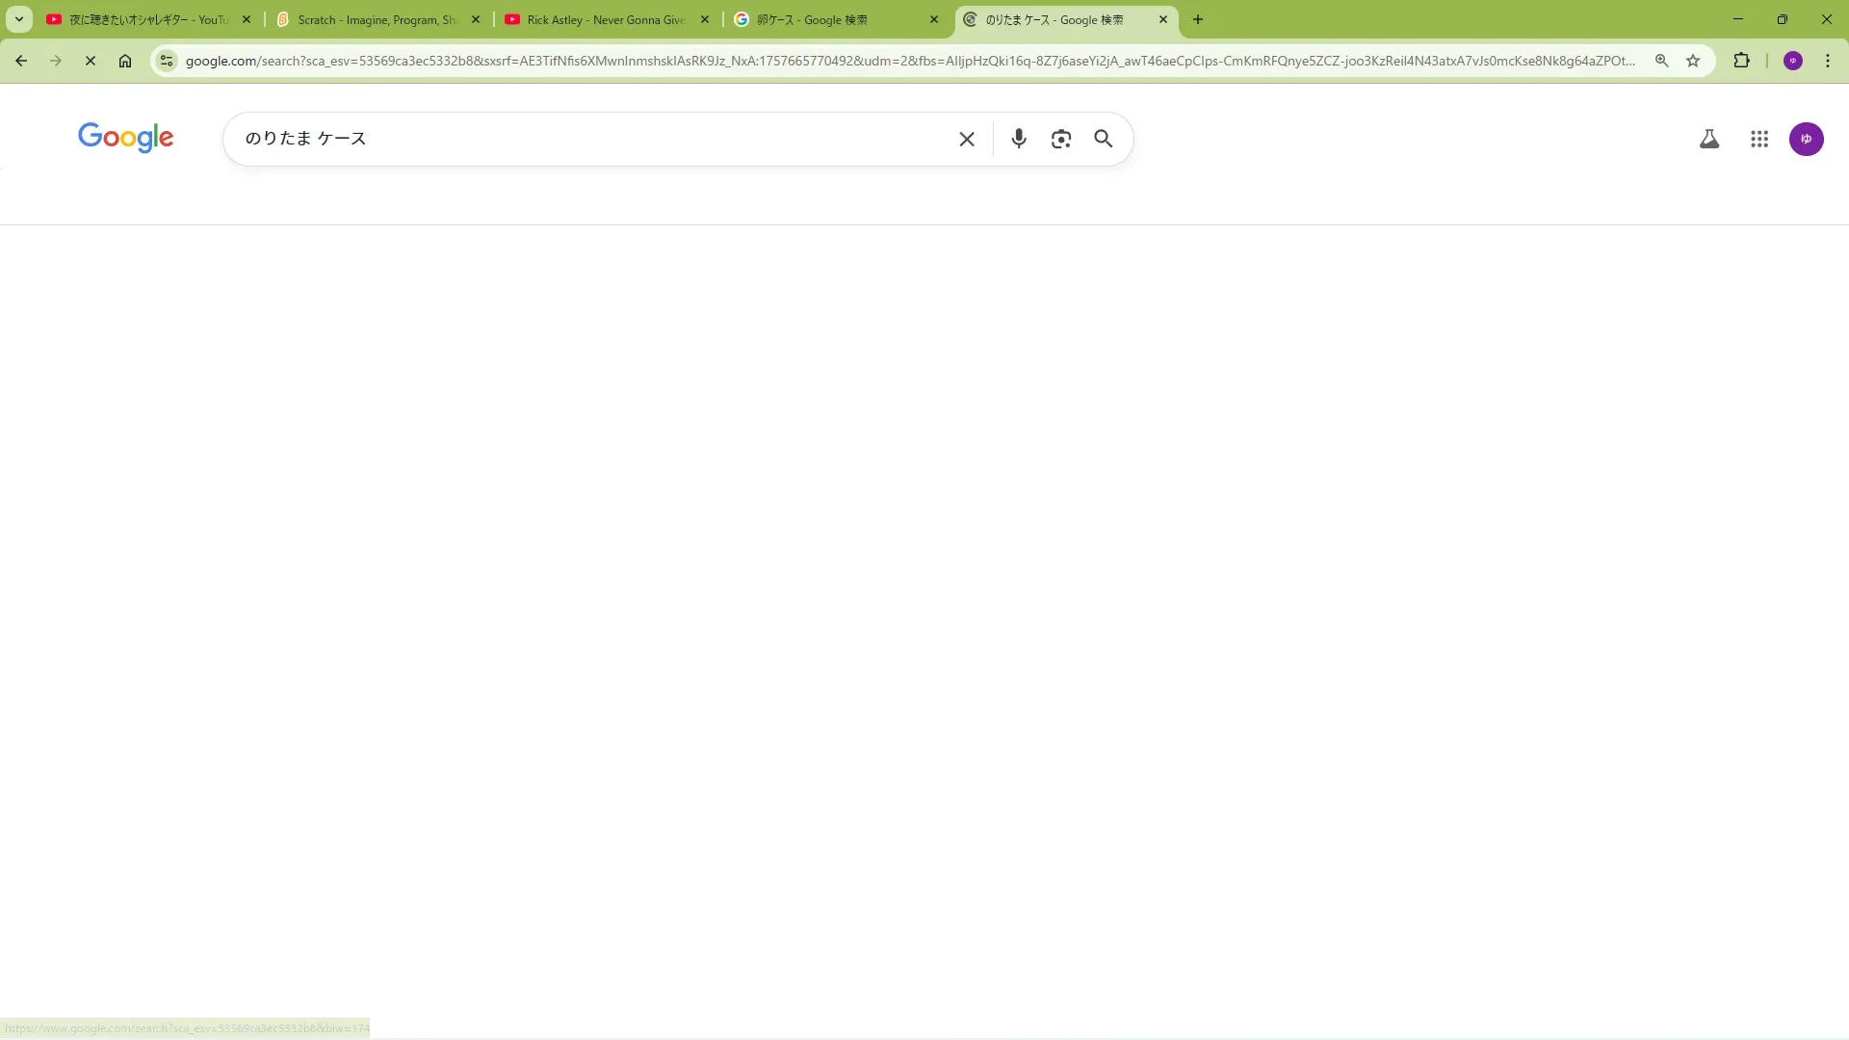1849x1040 pixels.
Task: Go back to previous page
Action: pyautogui.click(x=21, y=61)
